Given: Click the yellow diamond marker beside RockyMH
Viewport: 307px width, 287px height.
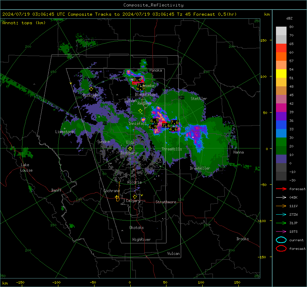Looking at the screenshot, I should (x=91, y=89).
